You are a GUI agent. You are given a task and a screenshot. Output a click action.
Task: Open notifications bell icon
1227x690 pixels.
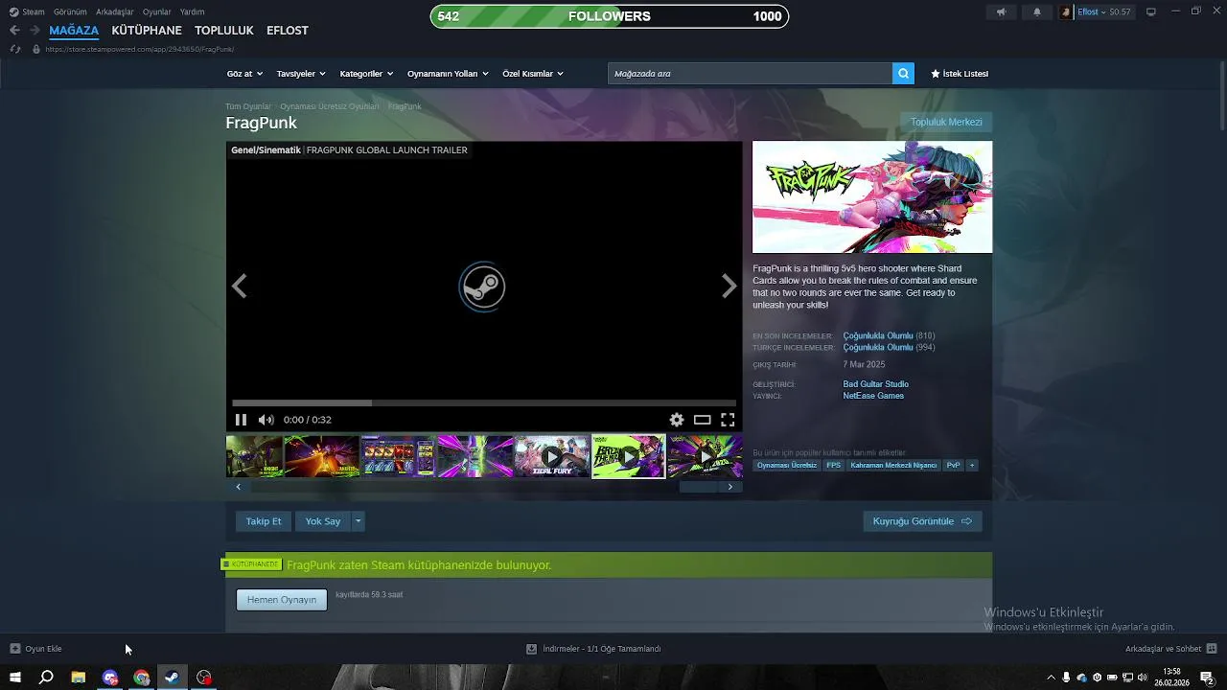1037,12
